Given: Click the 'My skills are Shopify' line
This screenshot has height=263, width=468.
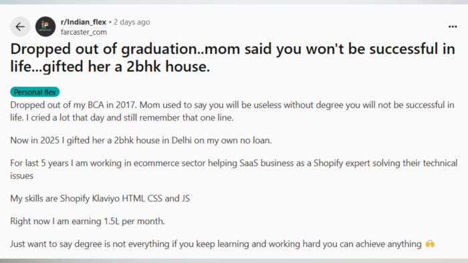Looking at the screenshot, I should (100, 198).
